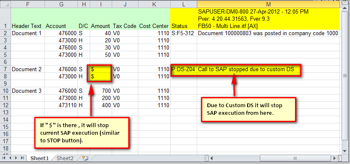Click next sheet navigation arrow
350x164 pixels.
tap(16, 158)
